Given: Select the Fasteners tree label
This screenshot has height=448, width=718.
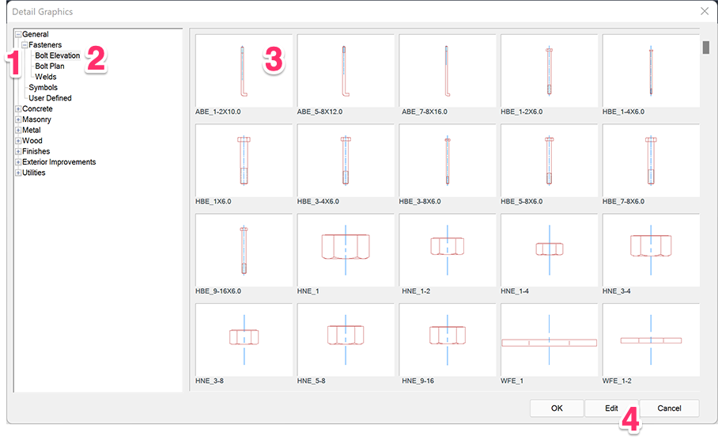Looking at the screenshot, I should [x=45, y=45].
